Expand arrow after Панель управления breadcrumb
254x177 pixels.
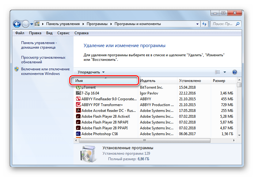click(83, 24)
